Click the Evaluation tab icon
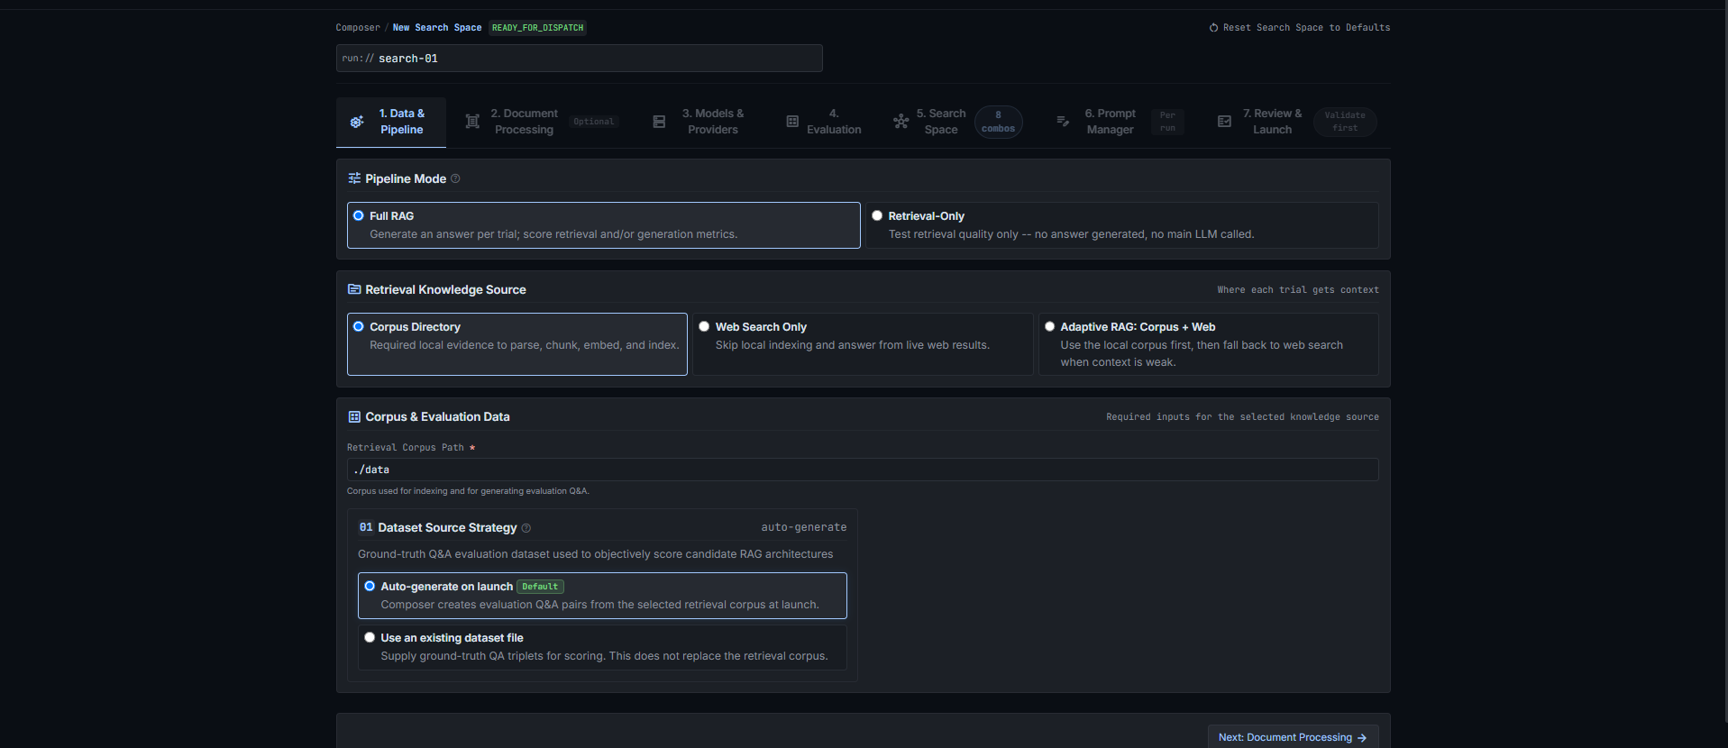Viewport: 1728px width, 748px height. [792, 122]
